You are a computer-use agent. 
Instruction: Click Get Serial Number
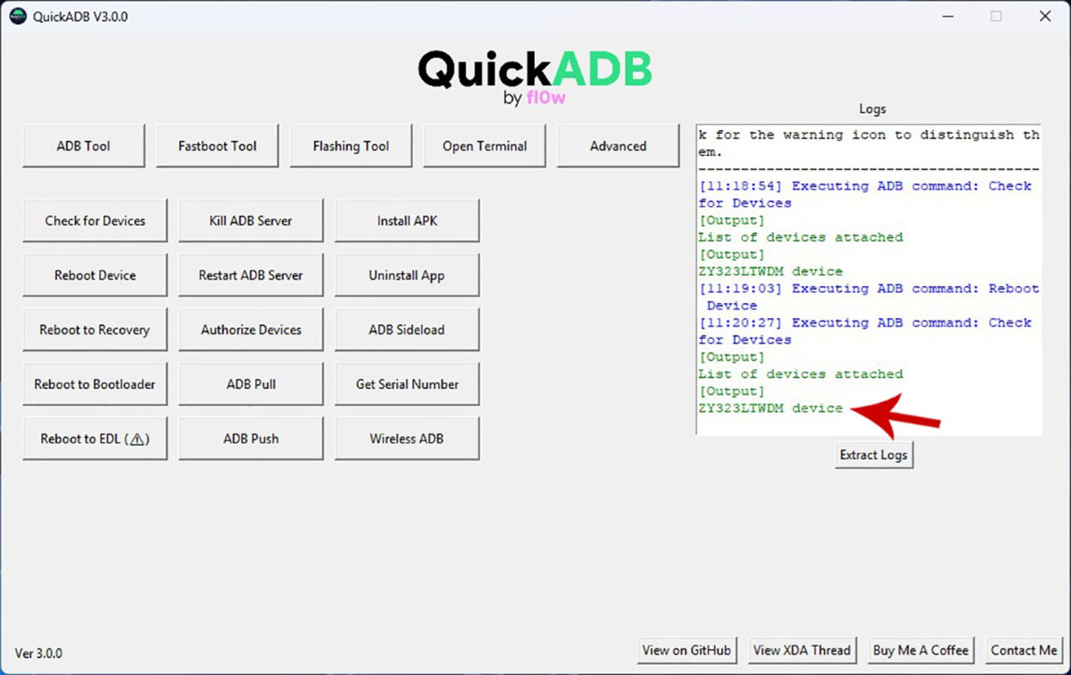(407, 384)
